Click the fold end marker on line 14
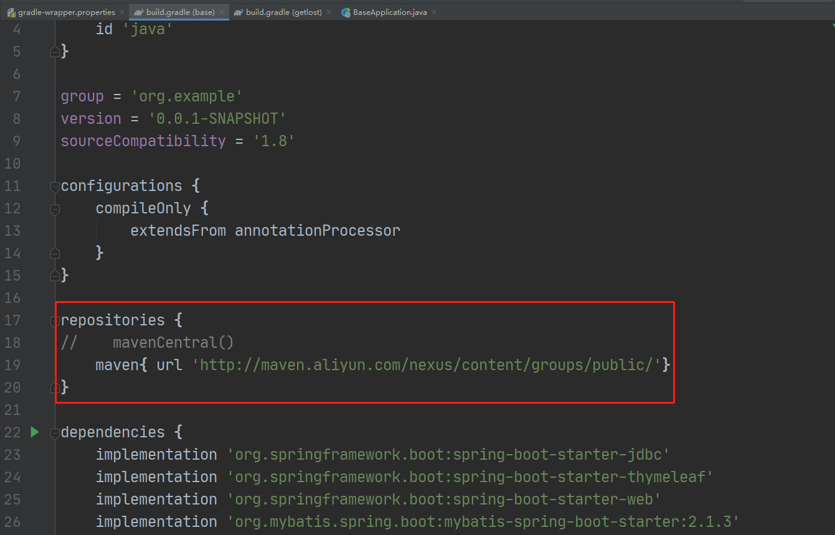 pos(55,253)
